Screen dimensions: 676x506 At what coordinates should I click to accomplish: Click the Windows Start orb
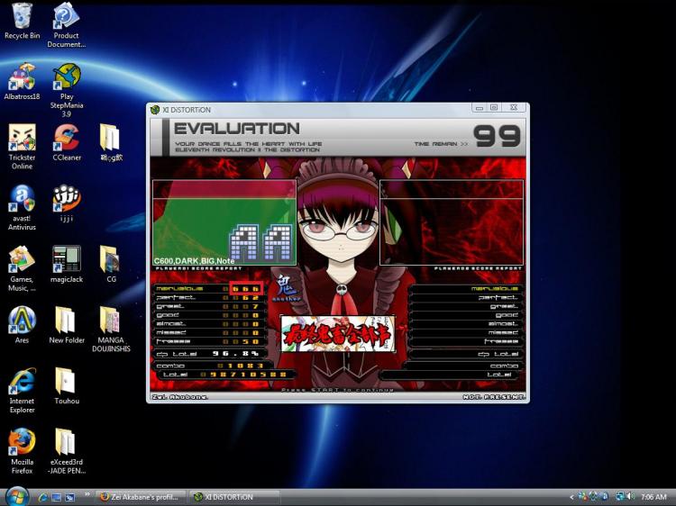(x=16, y=496)
